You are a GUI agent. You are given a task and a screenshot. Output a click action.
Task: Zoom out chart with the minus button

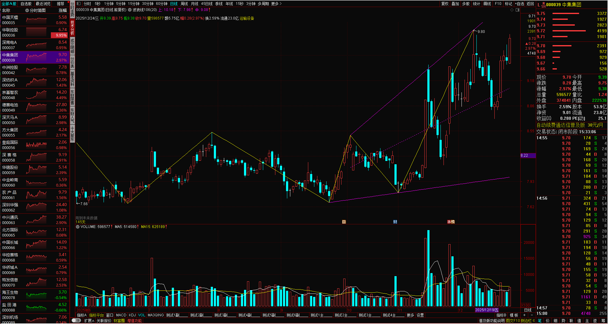coord(532,315)
